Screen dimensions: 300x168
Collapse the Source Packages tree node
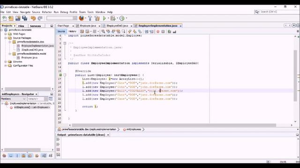pos(6,38)
